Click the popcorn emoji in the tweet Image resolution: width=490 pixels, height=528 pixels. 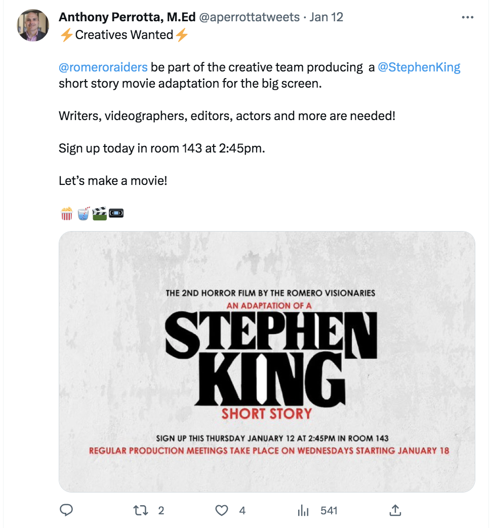(x=67, y=213)
